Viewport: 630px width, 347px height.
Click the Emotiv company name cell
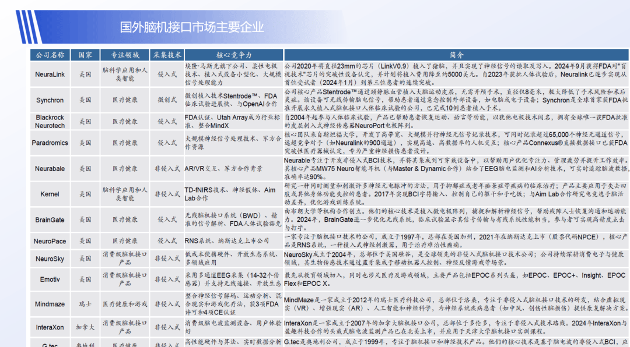click(50, 279)
